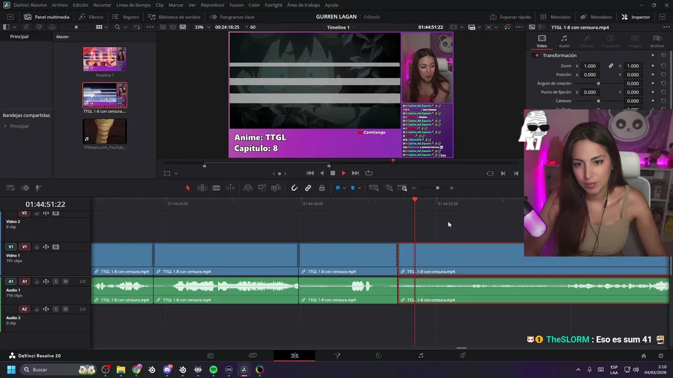
Task: Open the Efectos panel
Action: [x=91, y=17]
